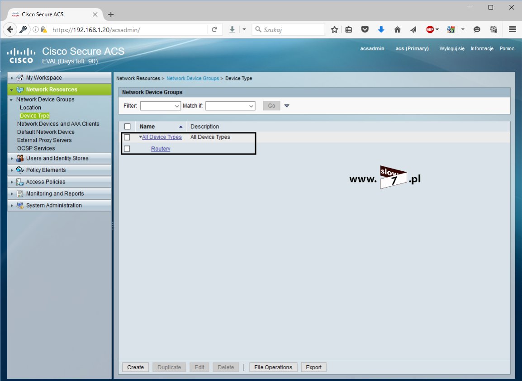The height and width of the screenshot is (381, 522).
Task: Click Policy Elements section icon
Action: (20, 170)
